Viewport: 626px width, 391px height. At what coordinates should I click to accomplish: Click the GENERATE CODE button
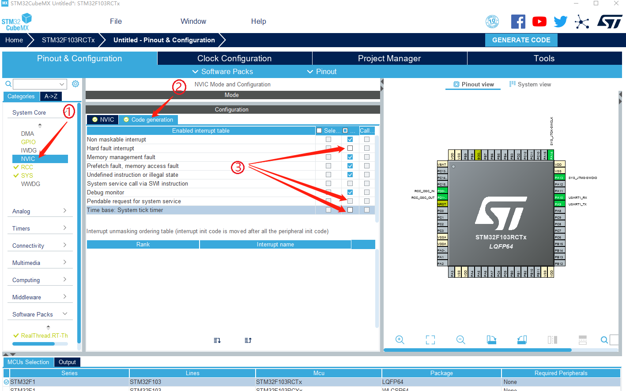coord(521,40)
